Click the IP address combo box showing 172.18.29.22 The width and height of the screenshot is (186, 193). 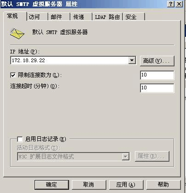[73, 60]
